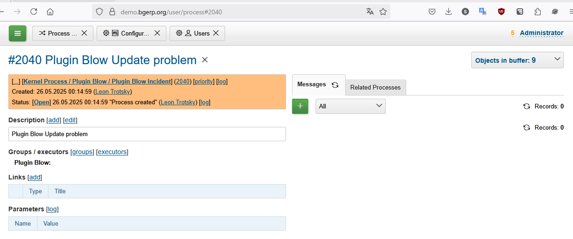
Task: Click the Description edit link
Action: point(70,120)
